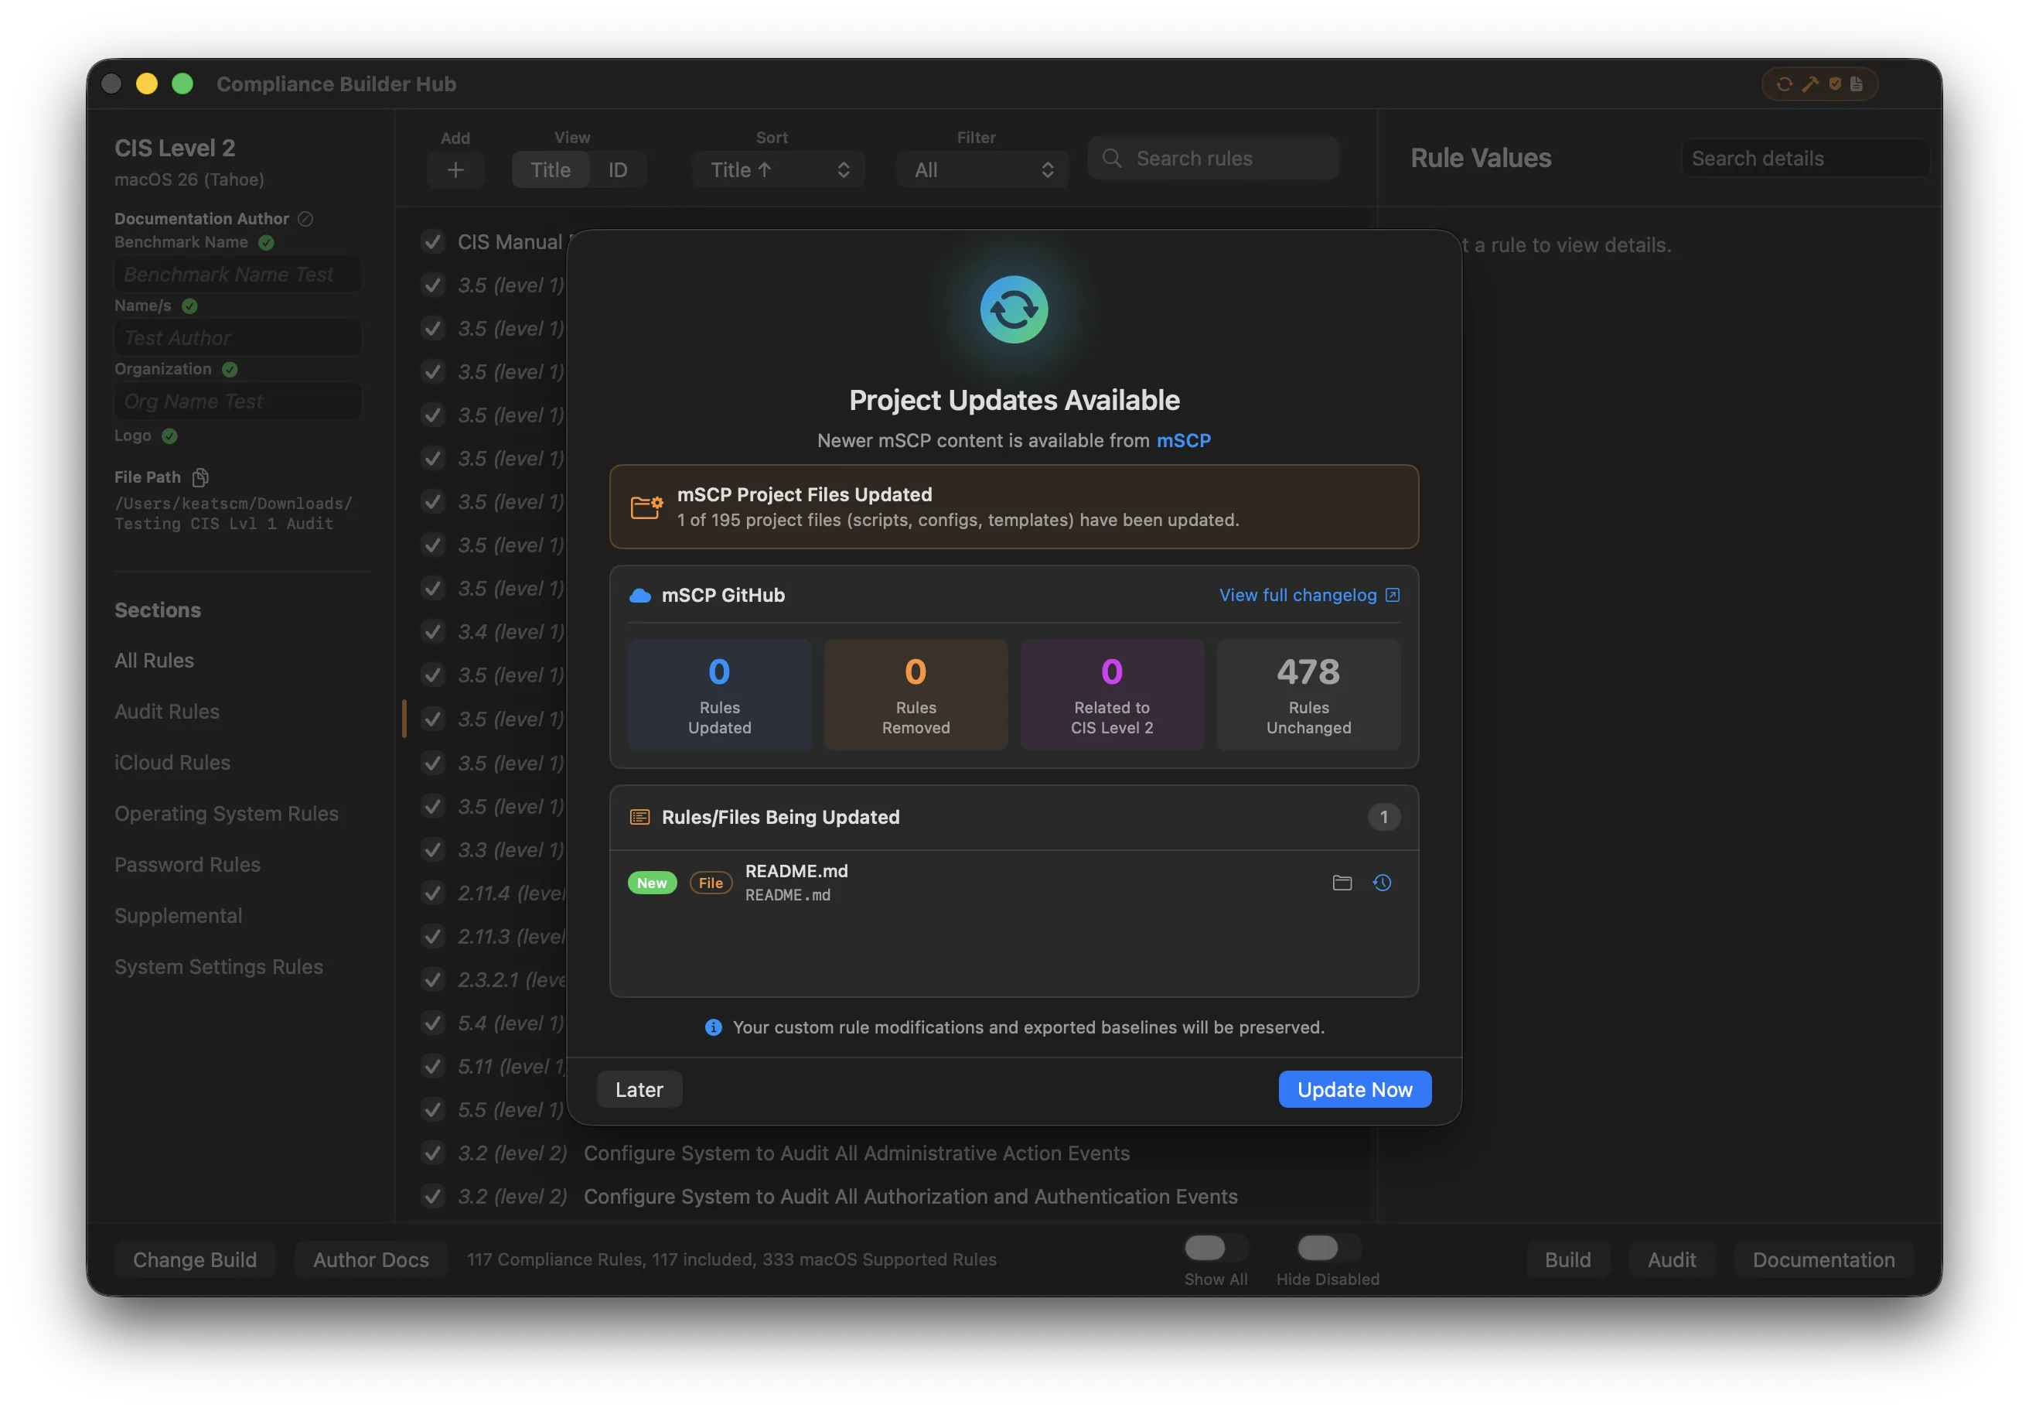This screenshot has height=1411, width=2029.
Task: Uncheck the 3.4 (level 1) rule checkbox
Action: point(432,631)
